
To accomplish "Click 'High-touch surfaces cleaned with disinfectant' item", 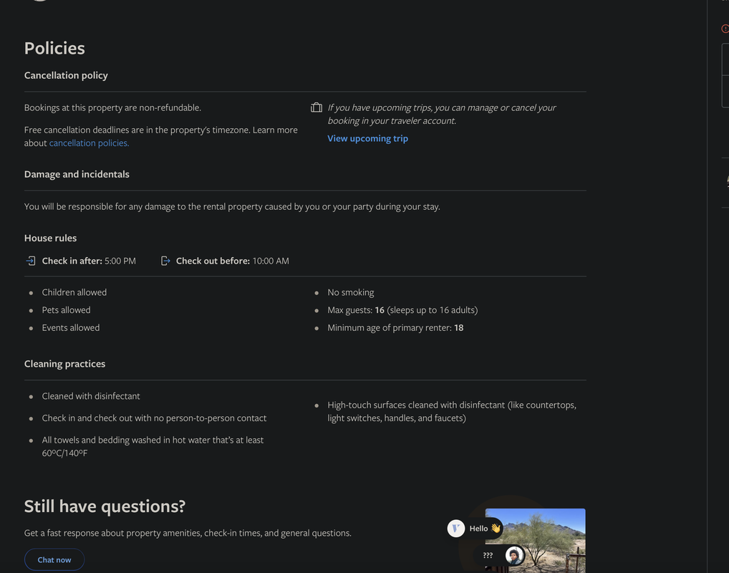I will [x=452, y=412].
